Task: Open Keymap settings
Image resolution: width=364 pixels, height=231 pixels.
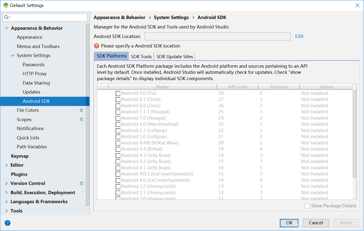Action: (20, 156)
